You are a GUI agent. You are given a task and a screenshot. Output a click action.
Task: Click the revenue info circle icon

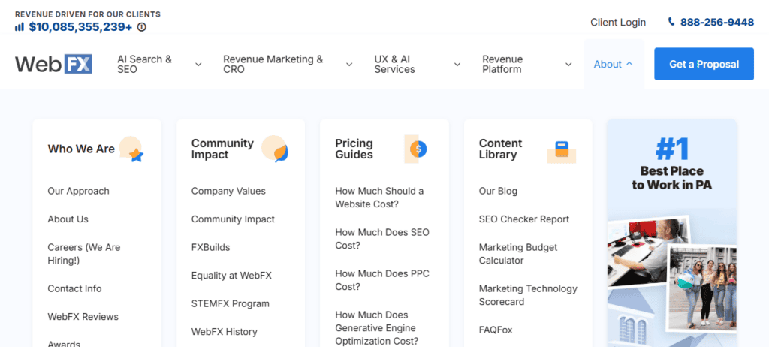click(142, 27)
